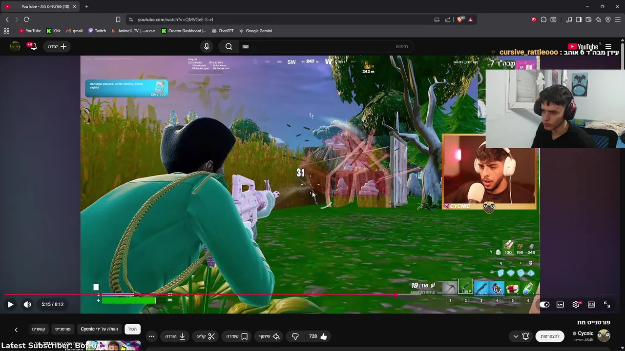Open more actions three-dot menu
Image resolution: width=625 pixels, height=351 pixels.
pyautogui.click(x=151, y=336)
